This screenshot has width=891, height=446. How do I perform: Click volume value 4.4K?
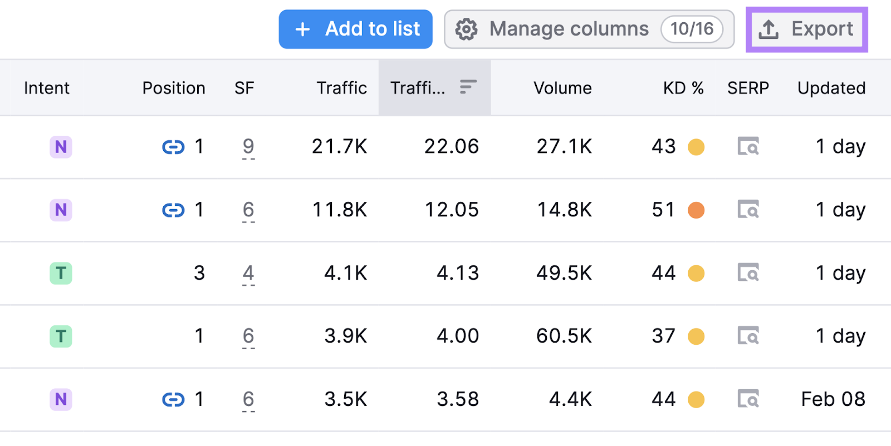pyautogui.click(x=571, y=399)
